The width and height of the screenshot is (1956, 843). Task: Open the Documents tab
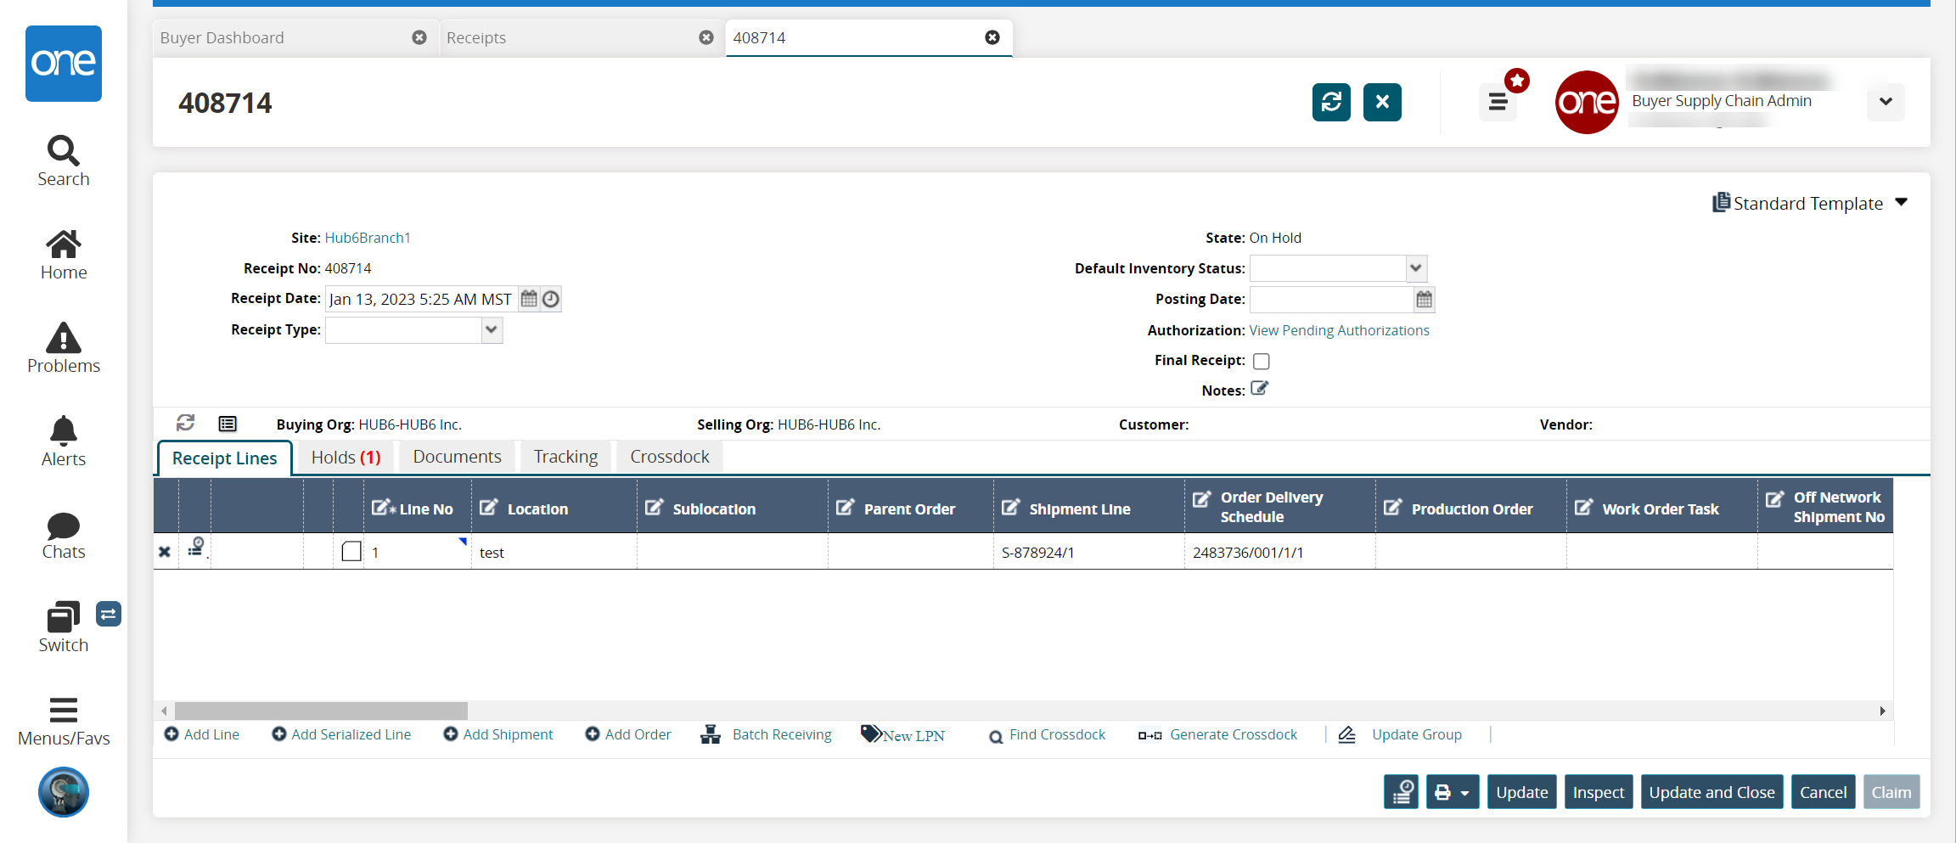click(458, 457)
